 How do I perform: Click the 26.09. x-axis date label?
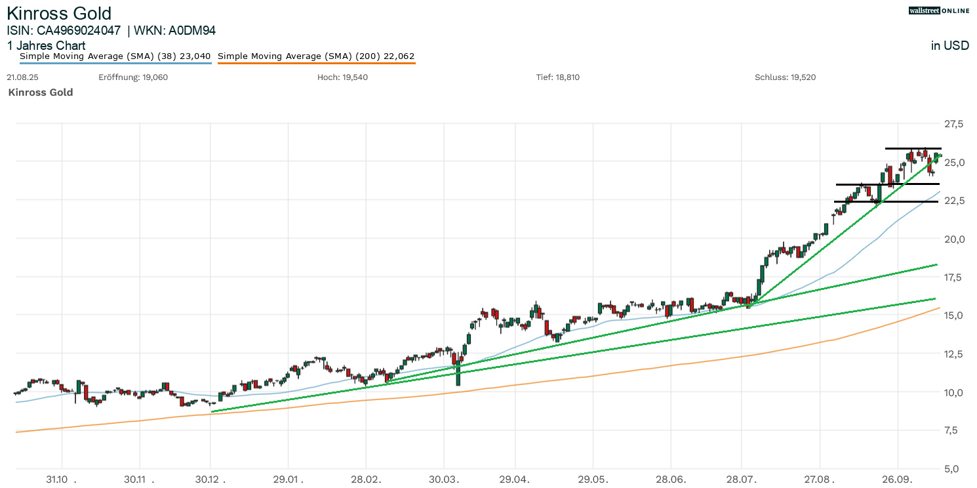pyautogui.click(x=897, y=479)
